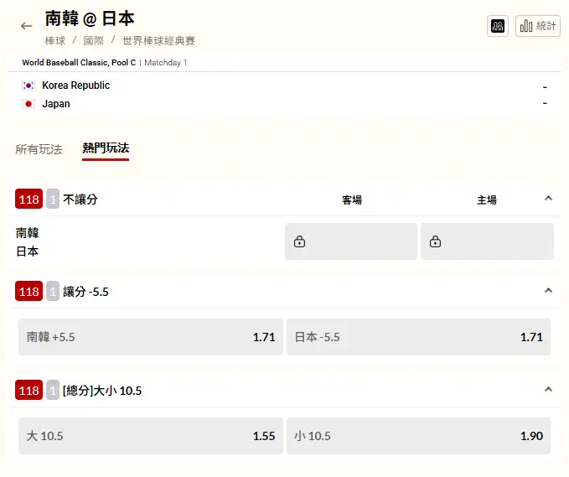Collapse the 不讓分 market section
Viewport: 569px width, 477px height.
[x=548, y=198]
